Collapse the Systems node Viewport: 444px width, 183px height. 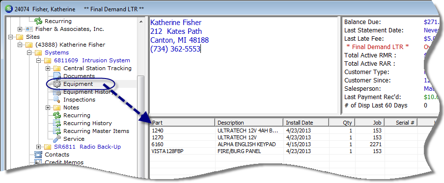tap(29, 53)
